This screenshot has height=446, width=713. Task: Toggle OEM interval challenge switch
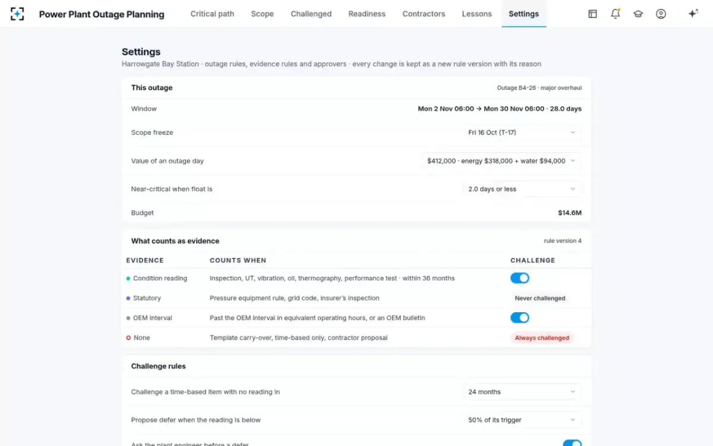coord(520,318)
